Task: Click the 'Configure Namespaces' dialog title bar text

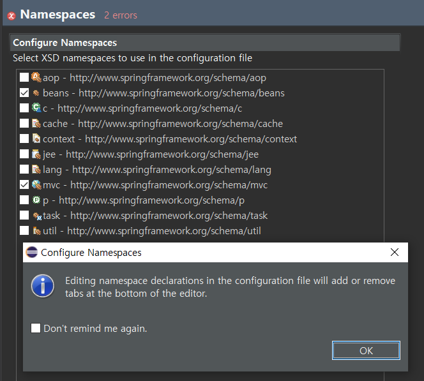Action: coord(91,252)
